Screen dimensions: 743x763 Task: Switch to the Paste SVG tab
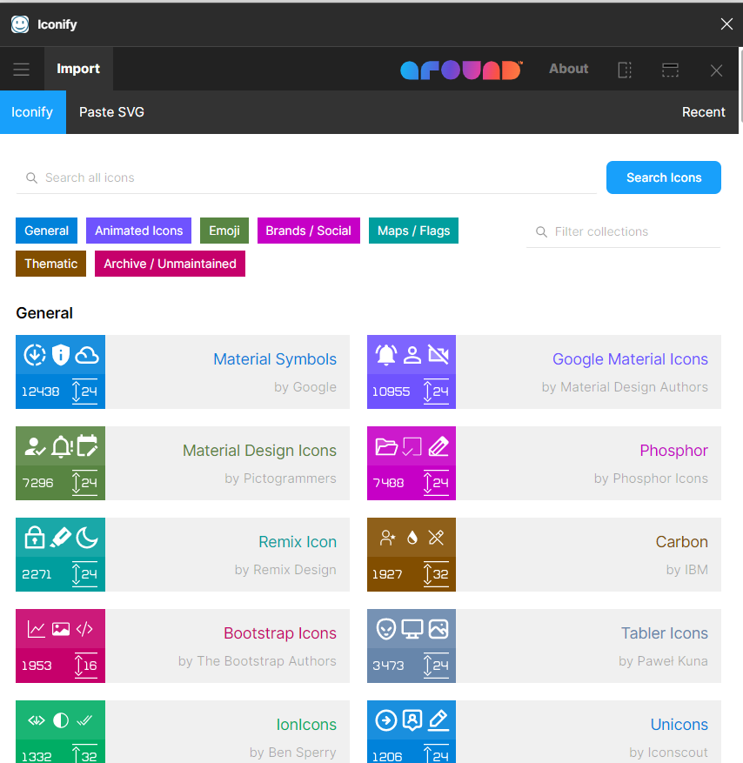111,112
